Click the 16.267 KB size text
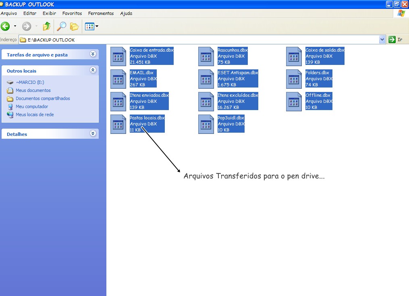Viewport: 409px width, 296px height. [228, 107]
